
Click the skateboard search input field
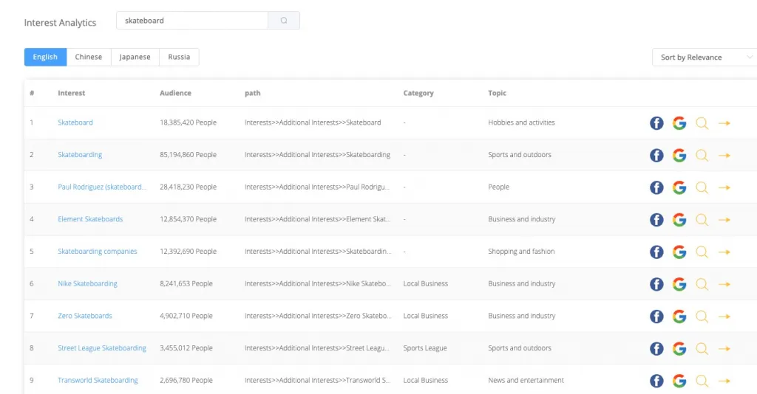click(x=192, y=21)
